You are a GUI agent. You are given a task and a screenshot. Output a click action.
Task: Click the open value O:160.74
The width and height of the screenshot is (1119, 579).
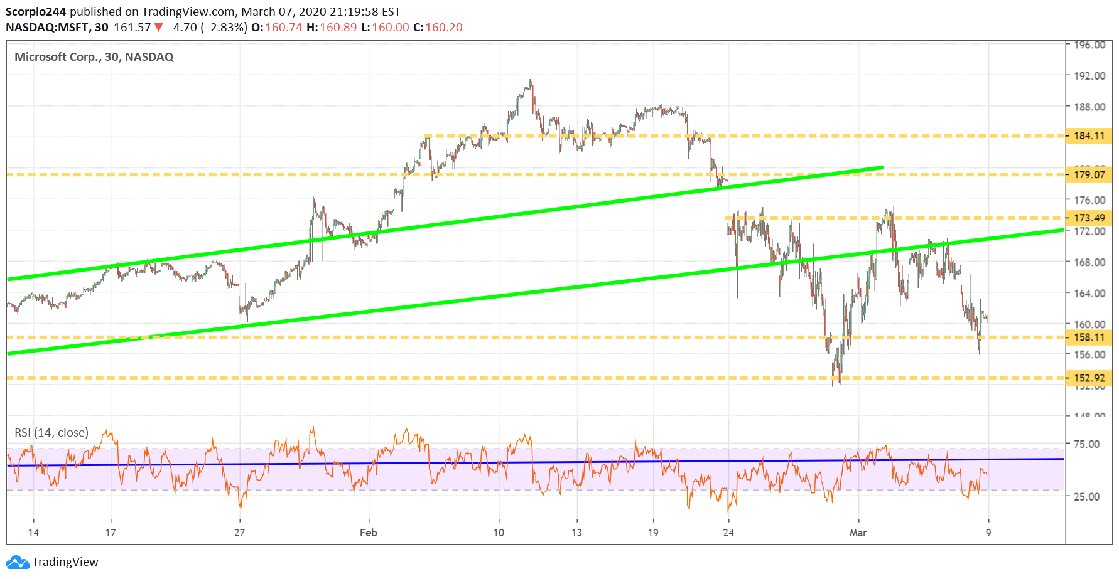[x=277, y=28]
